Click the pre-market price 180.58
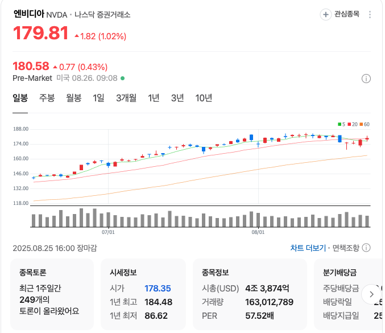385x333 pixels. pyautogui.click(x=31, y=66)
